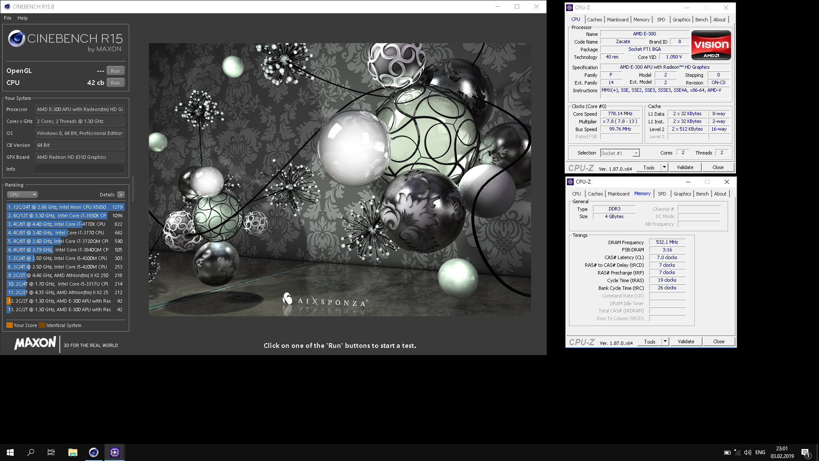
Task: Open Memory tab in upper CPU-Z
Action: [642, 20]
